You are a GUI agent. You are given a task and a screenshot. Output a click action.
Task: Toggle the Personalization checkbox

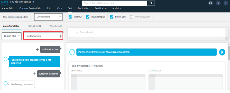click(x=132, y=17)
